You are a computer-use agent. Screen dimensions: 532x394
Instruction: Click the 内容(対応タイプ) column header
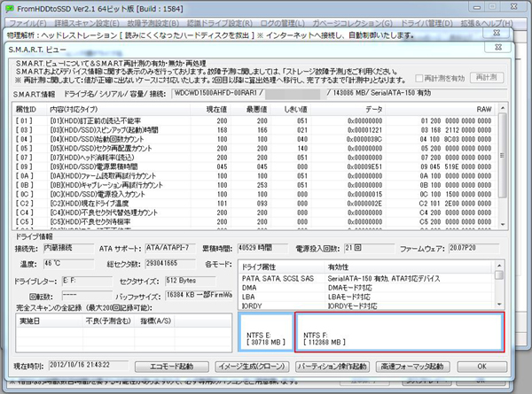coord(118,110)
